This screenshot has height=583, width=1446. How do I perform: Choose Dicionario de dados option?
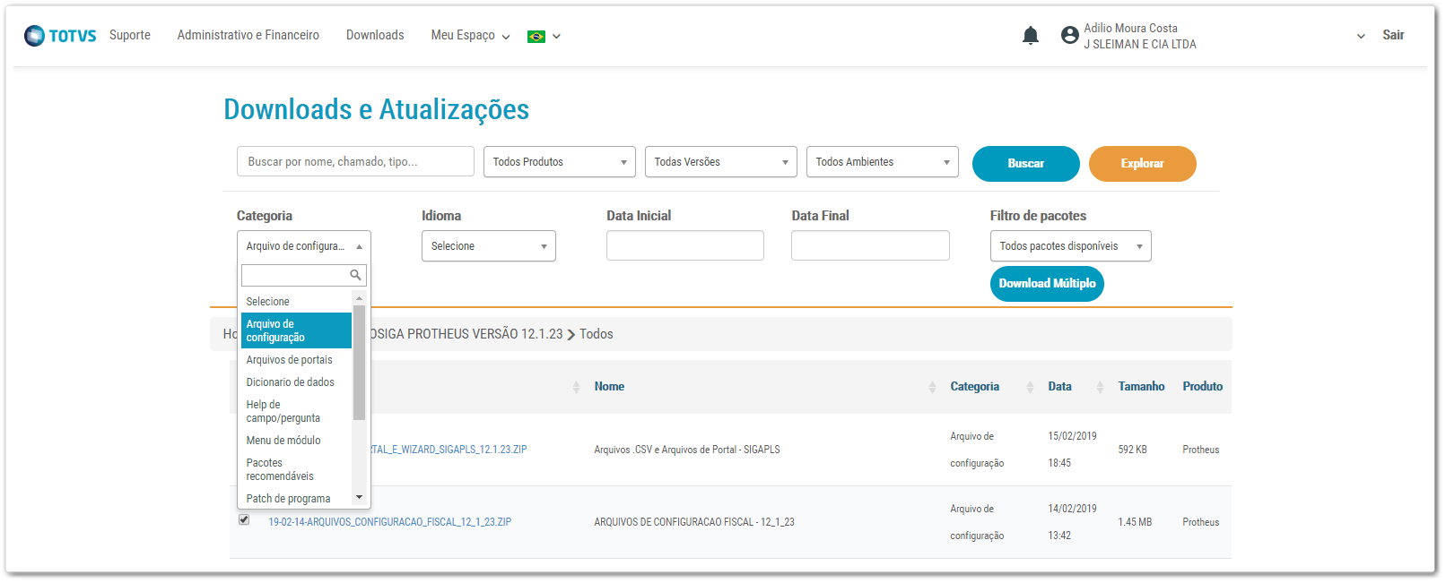(296, 382)
